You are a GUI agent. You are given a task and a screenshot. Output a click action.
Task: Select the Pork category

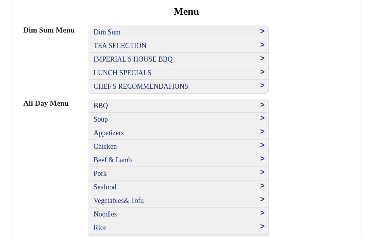(100, 173)
